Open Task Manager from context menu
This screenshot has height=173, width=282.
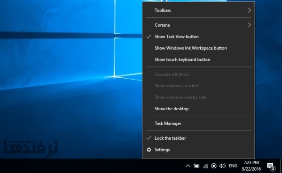click(x=198, y=123)
